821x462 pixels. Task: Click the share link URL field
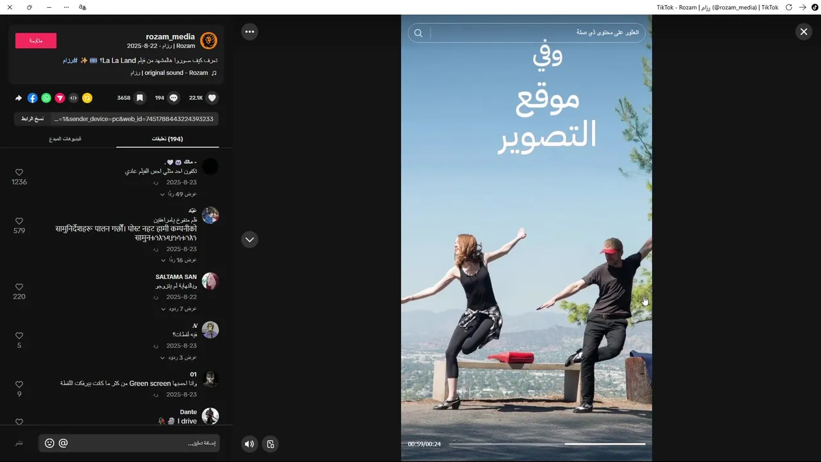[x=134, y=119]
